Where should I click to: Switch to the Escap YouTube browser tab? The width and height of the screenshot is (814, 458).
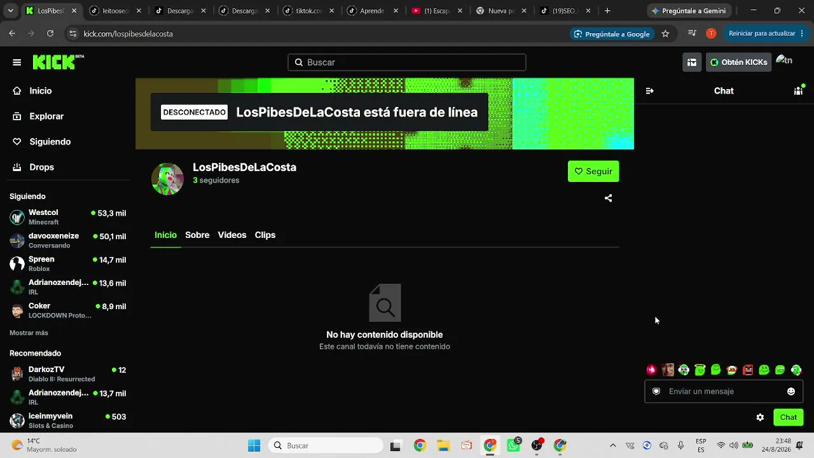point(437,11)
